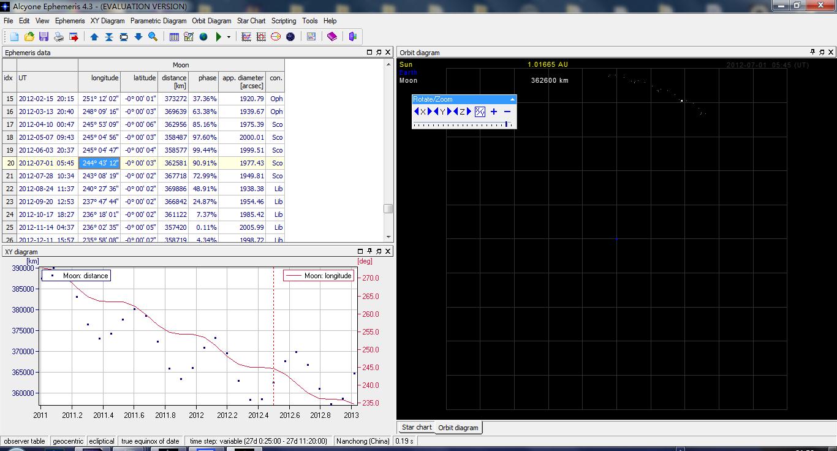This screenshot has height=451, width=837.
Task: Click the magnifying glass search icon
Action: click(x=153, y=37)
